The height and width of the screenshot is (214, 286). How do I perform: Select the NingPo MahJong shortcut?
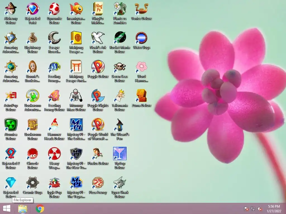click(98, 9)
